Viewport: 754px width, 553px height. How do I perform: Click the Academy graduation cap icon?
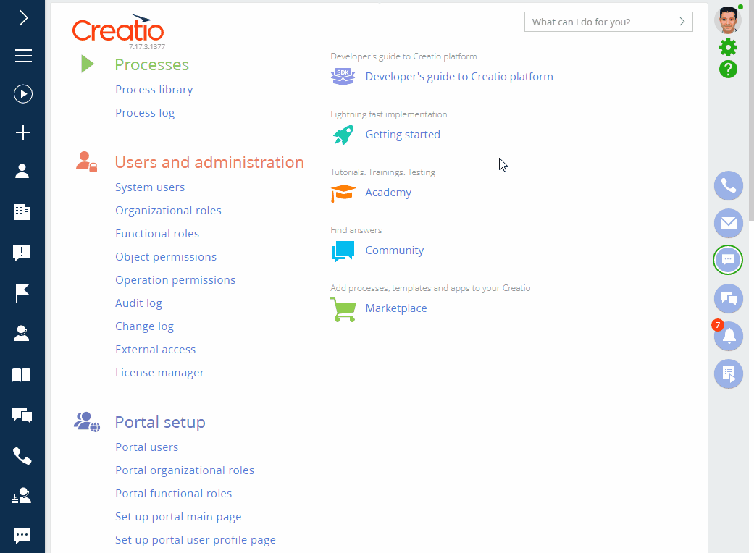click(x=343, y=193)
